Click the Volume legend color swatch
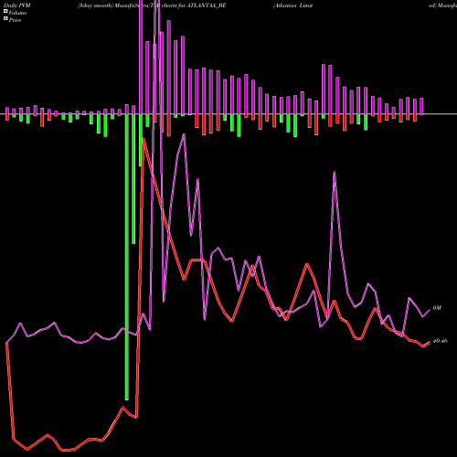Image resolution: width=457 pixels, height=457 pixels. (5, 12)
